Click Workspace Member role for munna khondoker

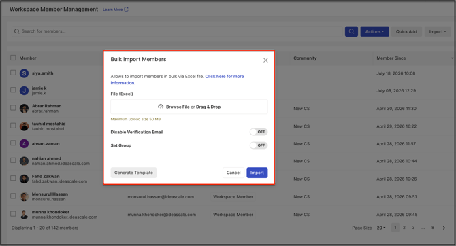coord(233,215)
